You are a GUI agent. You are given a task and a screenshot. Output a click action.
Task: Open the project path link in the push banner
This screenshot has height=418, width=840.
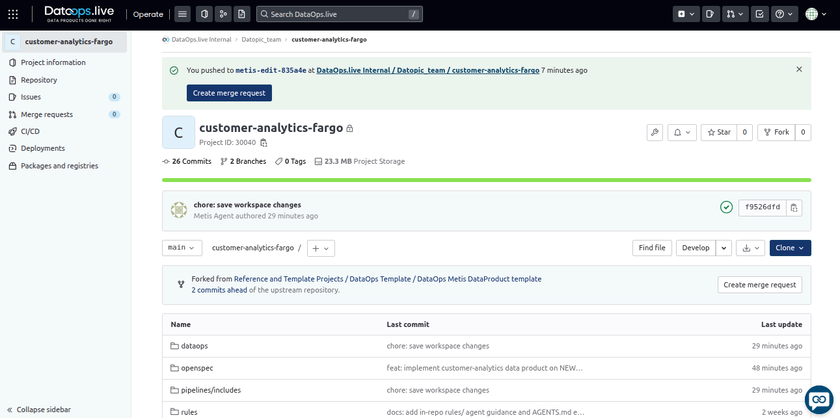[x=427, y=70]
